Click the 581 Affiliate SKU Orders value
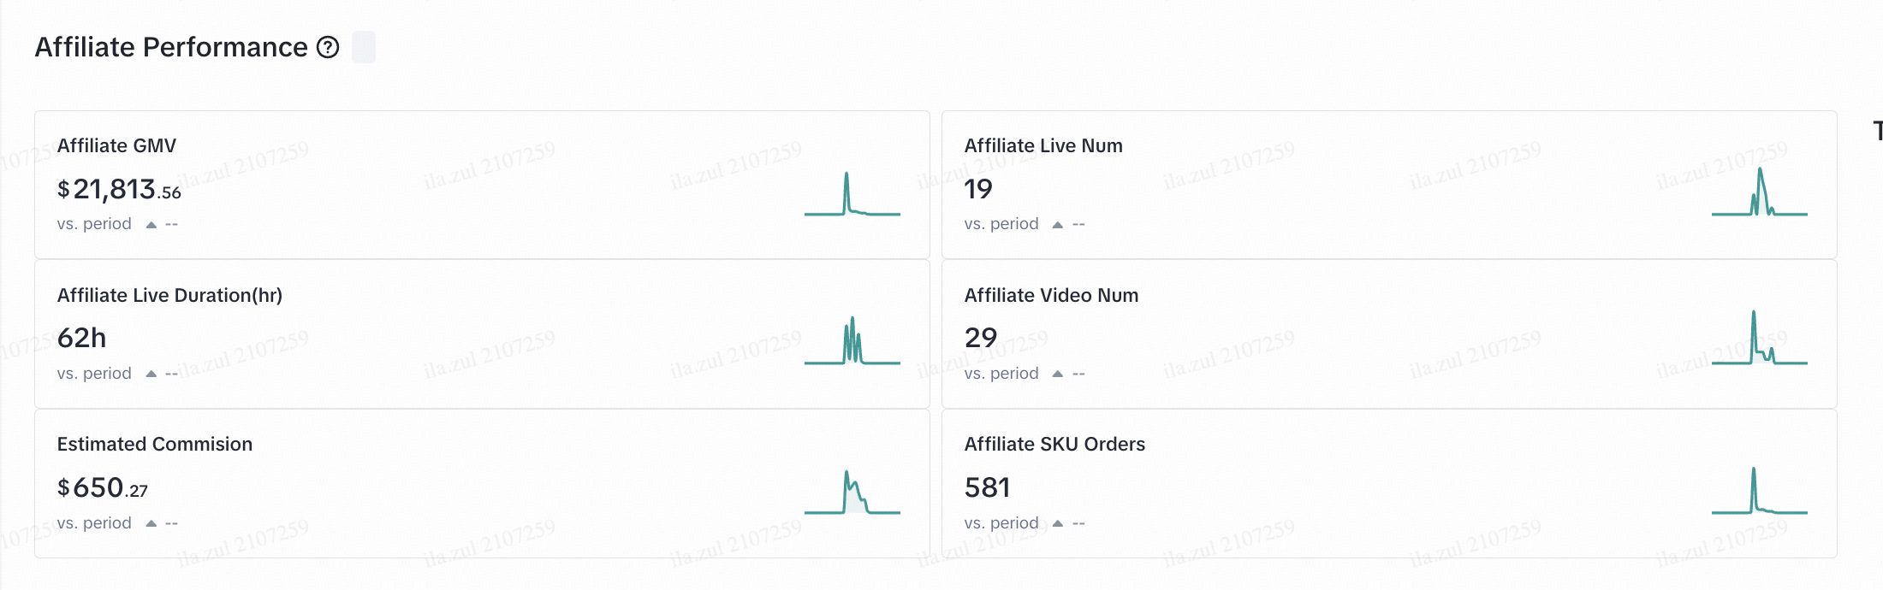This screenshot has height=590, width=1883. pos(988,487)
